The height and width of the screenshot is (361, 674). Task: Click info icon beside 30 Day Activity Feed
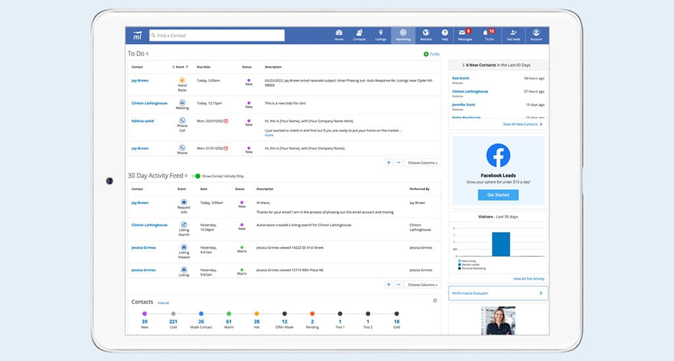pos(186,176)
